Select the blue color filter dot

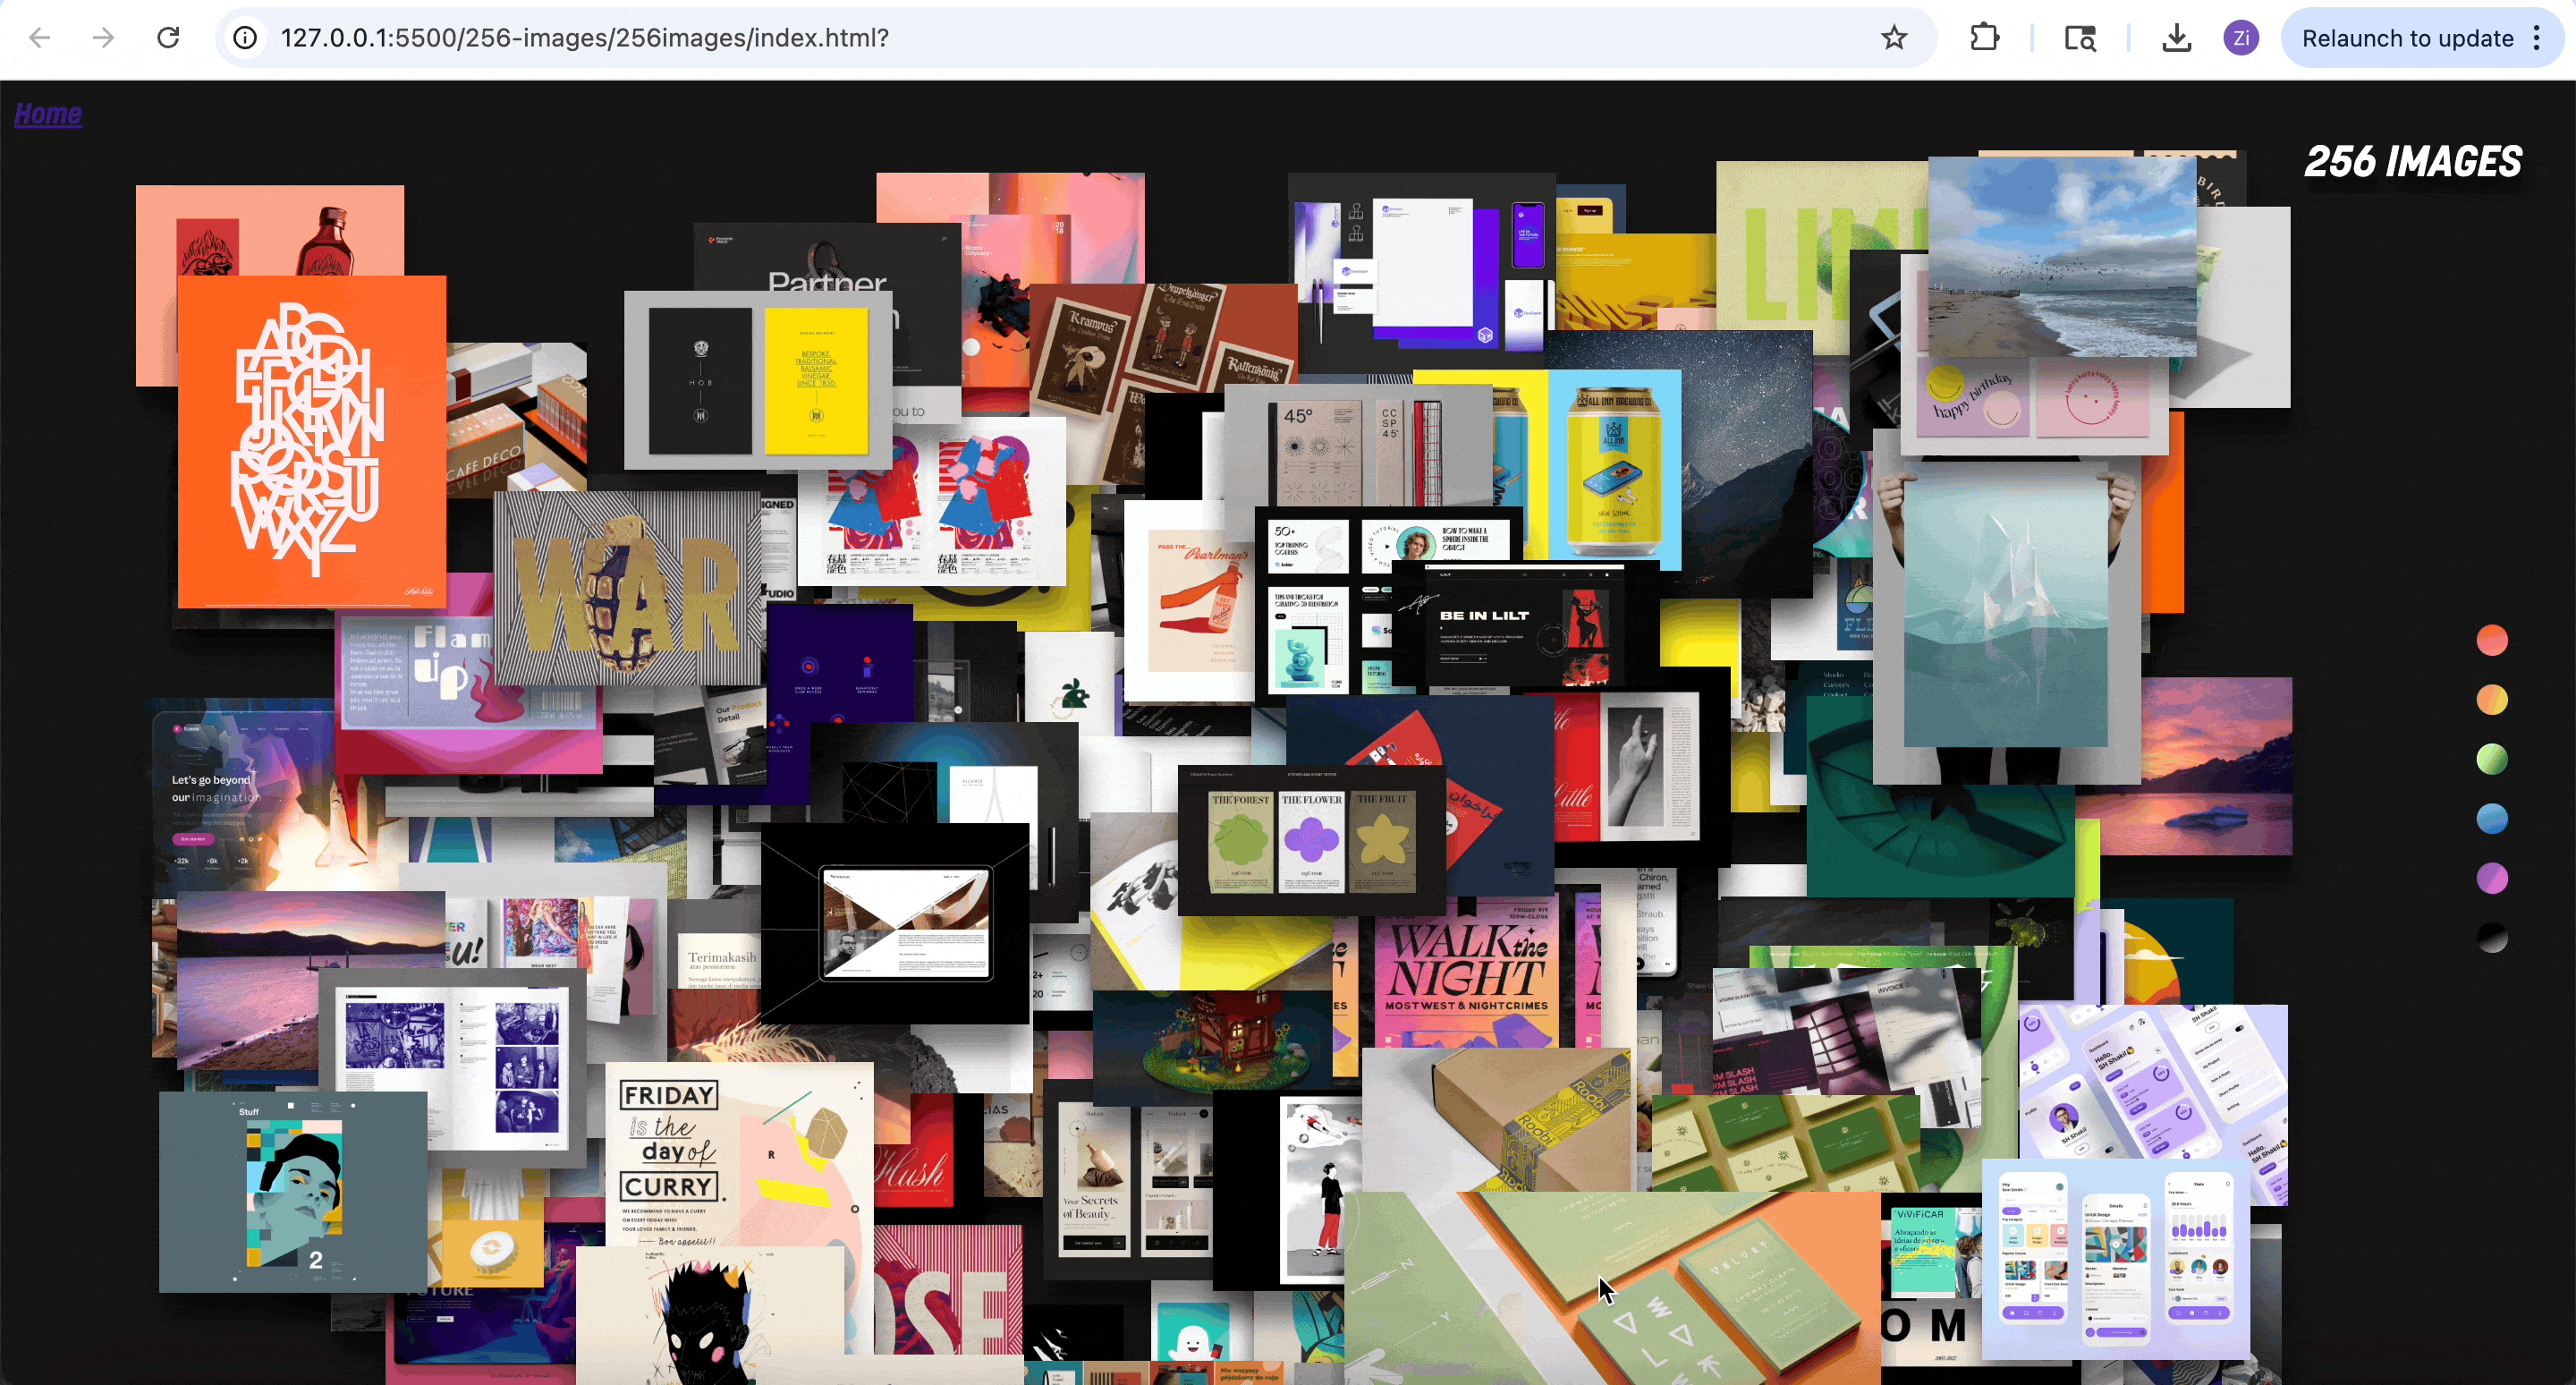pyautogui.click(x=2491, y=819)
